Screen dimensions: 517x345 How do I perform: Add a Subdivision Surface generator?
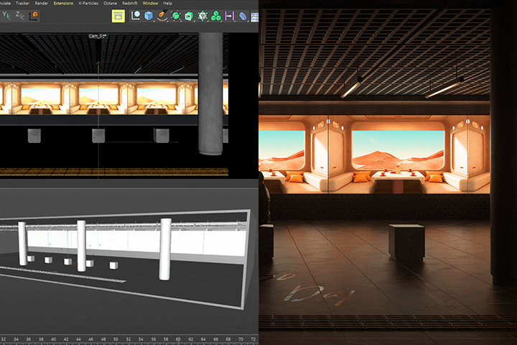(176, 16)
